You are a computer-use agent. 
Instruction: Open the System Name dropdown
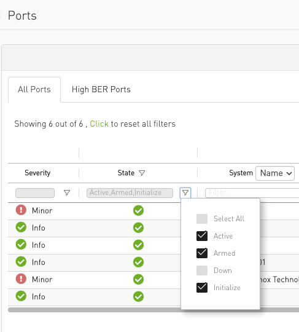[275, 173]
